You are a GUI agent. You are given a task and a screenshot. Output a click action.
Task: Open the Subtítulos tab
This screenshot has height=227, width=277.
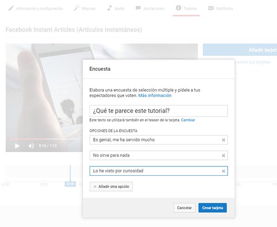coord(221,8)
